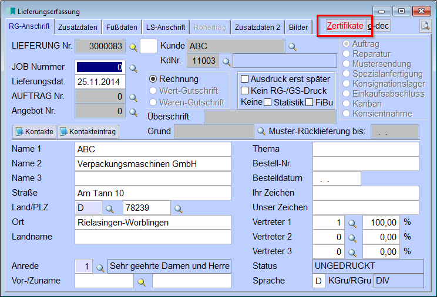Image resolution: width=437 pixels, height=297 pixels.
Task: Open the Rohertrag tab
Action: pos(210,27)
